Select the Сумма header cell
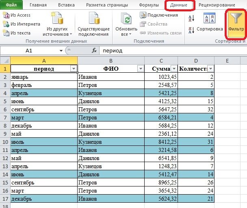The width and height of the screenshot is (247, 208). pyautogui.click(x=161, y=69)
